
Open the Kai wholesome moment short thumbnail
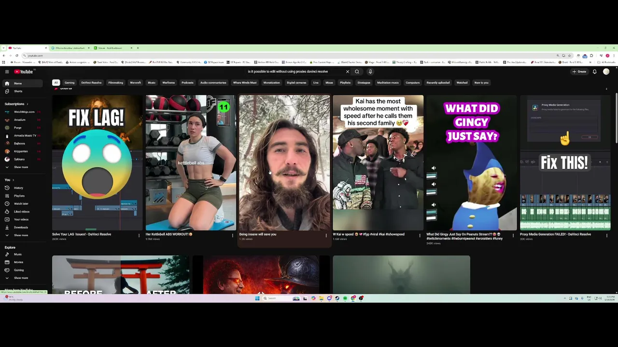pos(378,163)
